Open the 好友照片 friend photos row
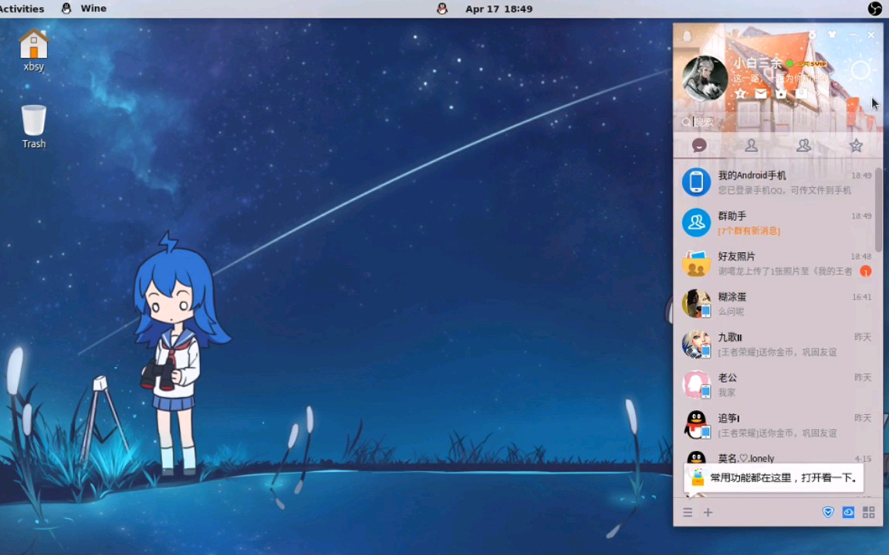The image size is (889, 555). click(x=775, y=264)
